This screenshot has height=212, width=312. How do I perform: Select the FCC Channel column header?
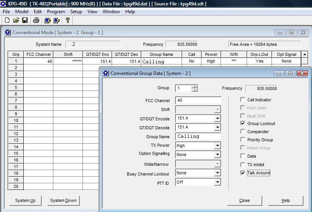(39, 54)
